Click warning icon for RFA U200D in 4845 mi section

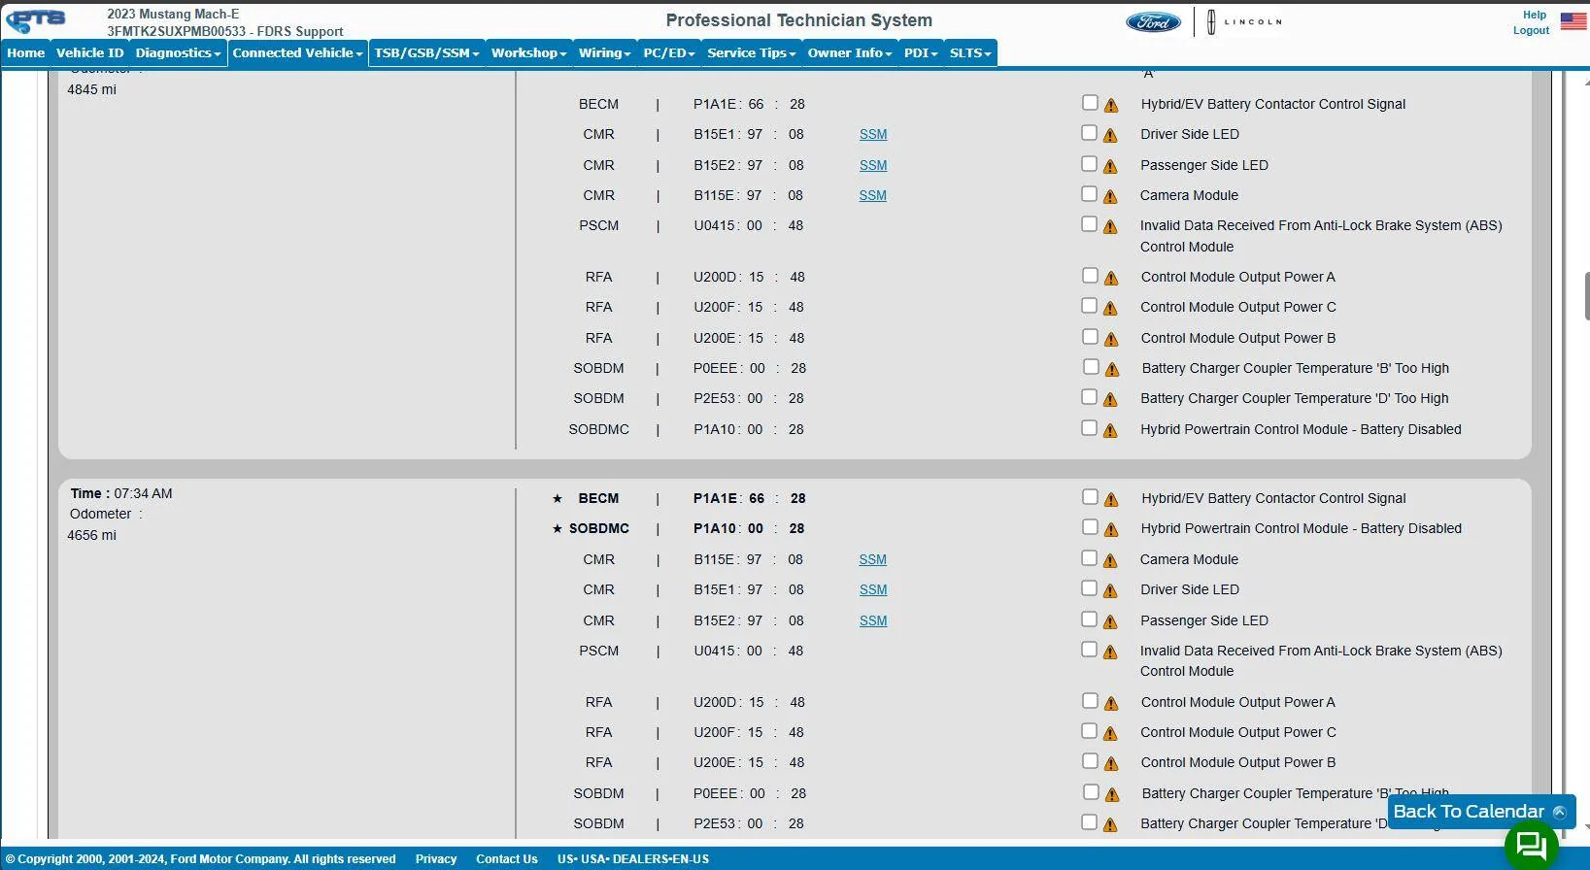click(x=1111, y=278)
